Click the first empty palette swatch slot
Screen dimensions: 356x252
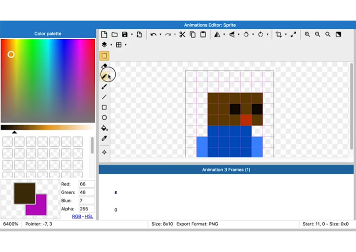pos(7,142)
